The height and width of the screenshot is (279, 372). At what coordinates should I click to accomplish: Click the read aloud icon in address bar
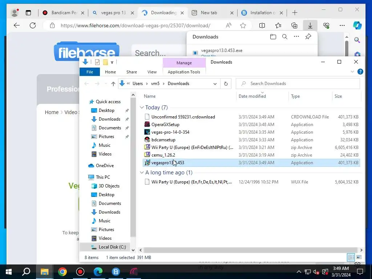point(229,25)
